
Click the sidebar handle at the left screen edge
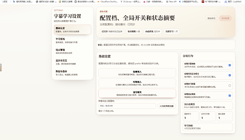pyautogui.click(x=1, y=67)
